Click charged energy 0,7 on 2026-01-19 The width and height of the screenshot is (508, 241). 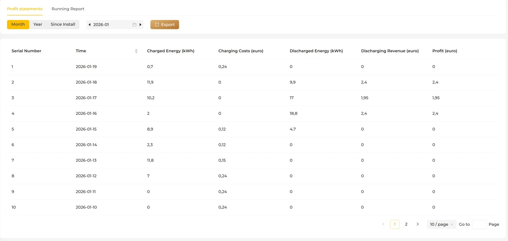click(150, 67)
